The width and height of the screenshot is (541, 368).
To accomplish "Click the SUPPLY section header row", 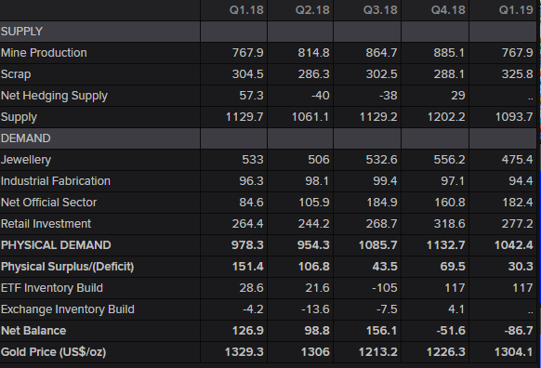I will pos(269,32).
